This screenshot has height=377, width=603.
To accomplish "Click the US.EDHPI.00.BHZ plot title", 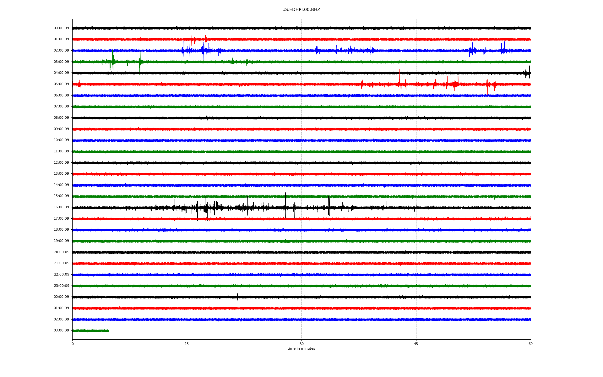I will (301, 10).
